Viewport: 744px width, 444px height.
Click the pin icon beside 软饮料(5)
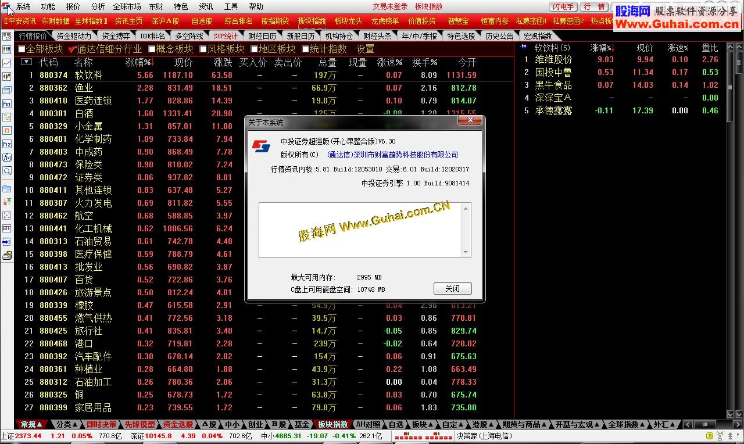(524, 47)
